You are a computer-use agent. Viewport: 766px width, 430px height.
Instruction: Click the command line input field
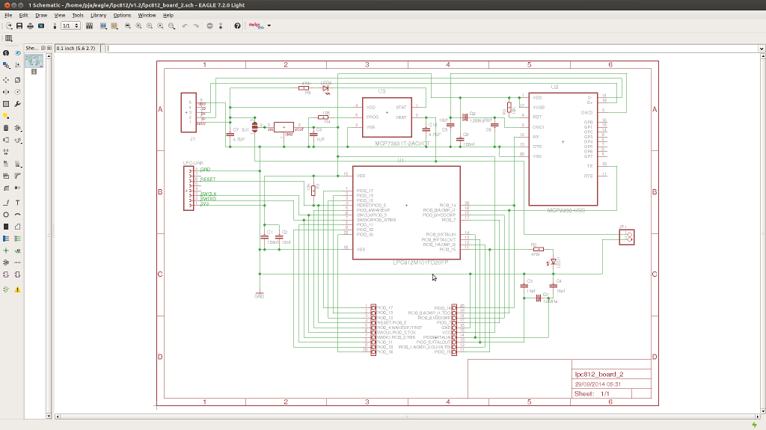434,49
